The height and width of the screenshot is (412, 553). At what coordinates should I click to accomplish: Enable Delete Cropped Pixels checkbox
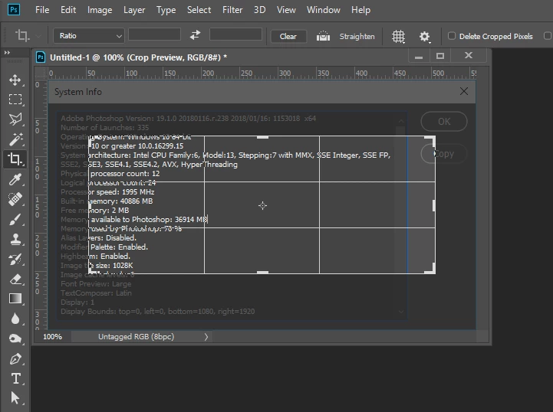coord(452,36)
